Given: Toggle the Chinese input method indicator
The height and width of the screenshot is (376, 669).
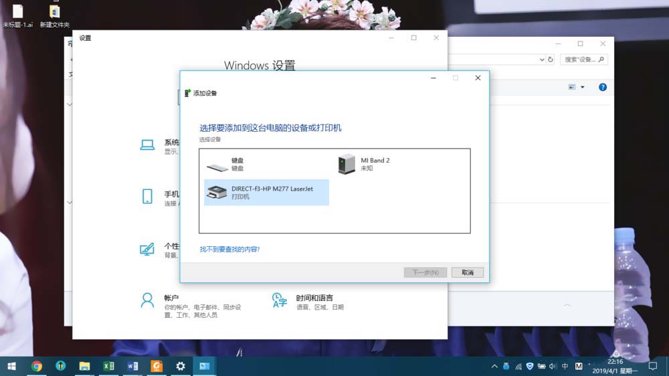Looking at the screenshot, I should click(x=565, y=366).
